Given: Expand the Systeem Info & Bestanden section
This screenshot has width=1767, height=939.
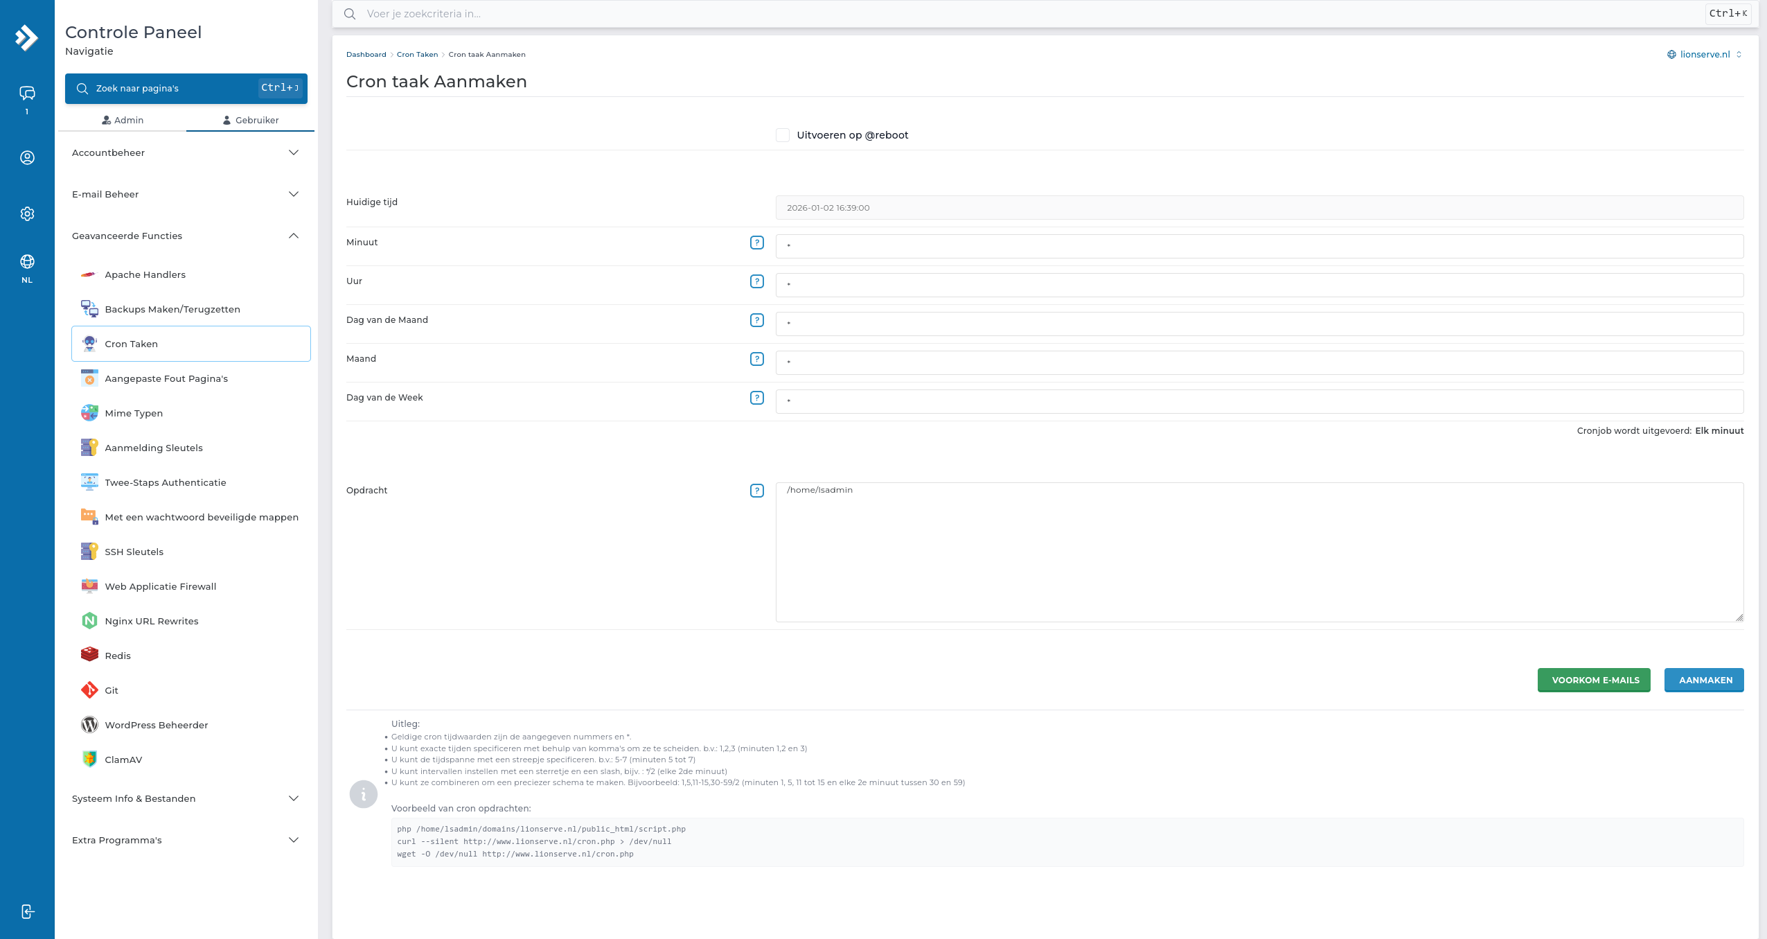Looking at the screenshot, I should pyautogui.click(x=186, y=798).
